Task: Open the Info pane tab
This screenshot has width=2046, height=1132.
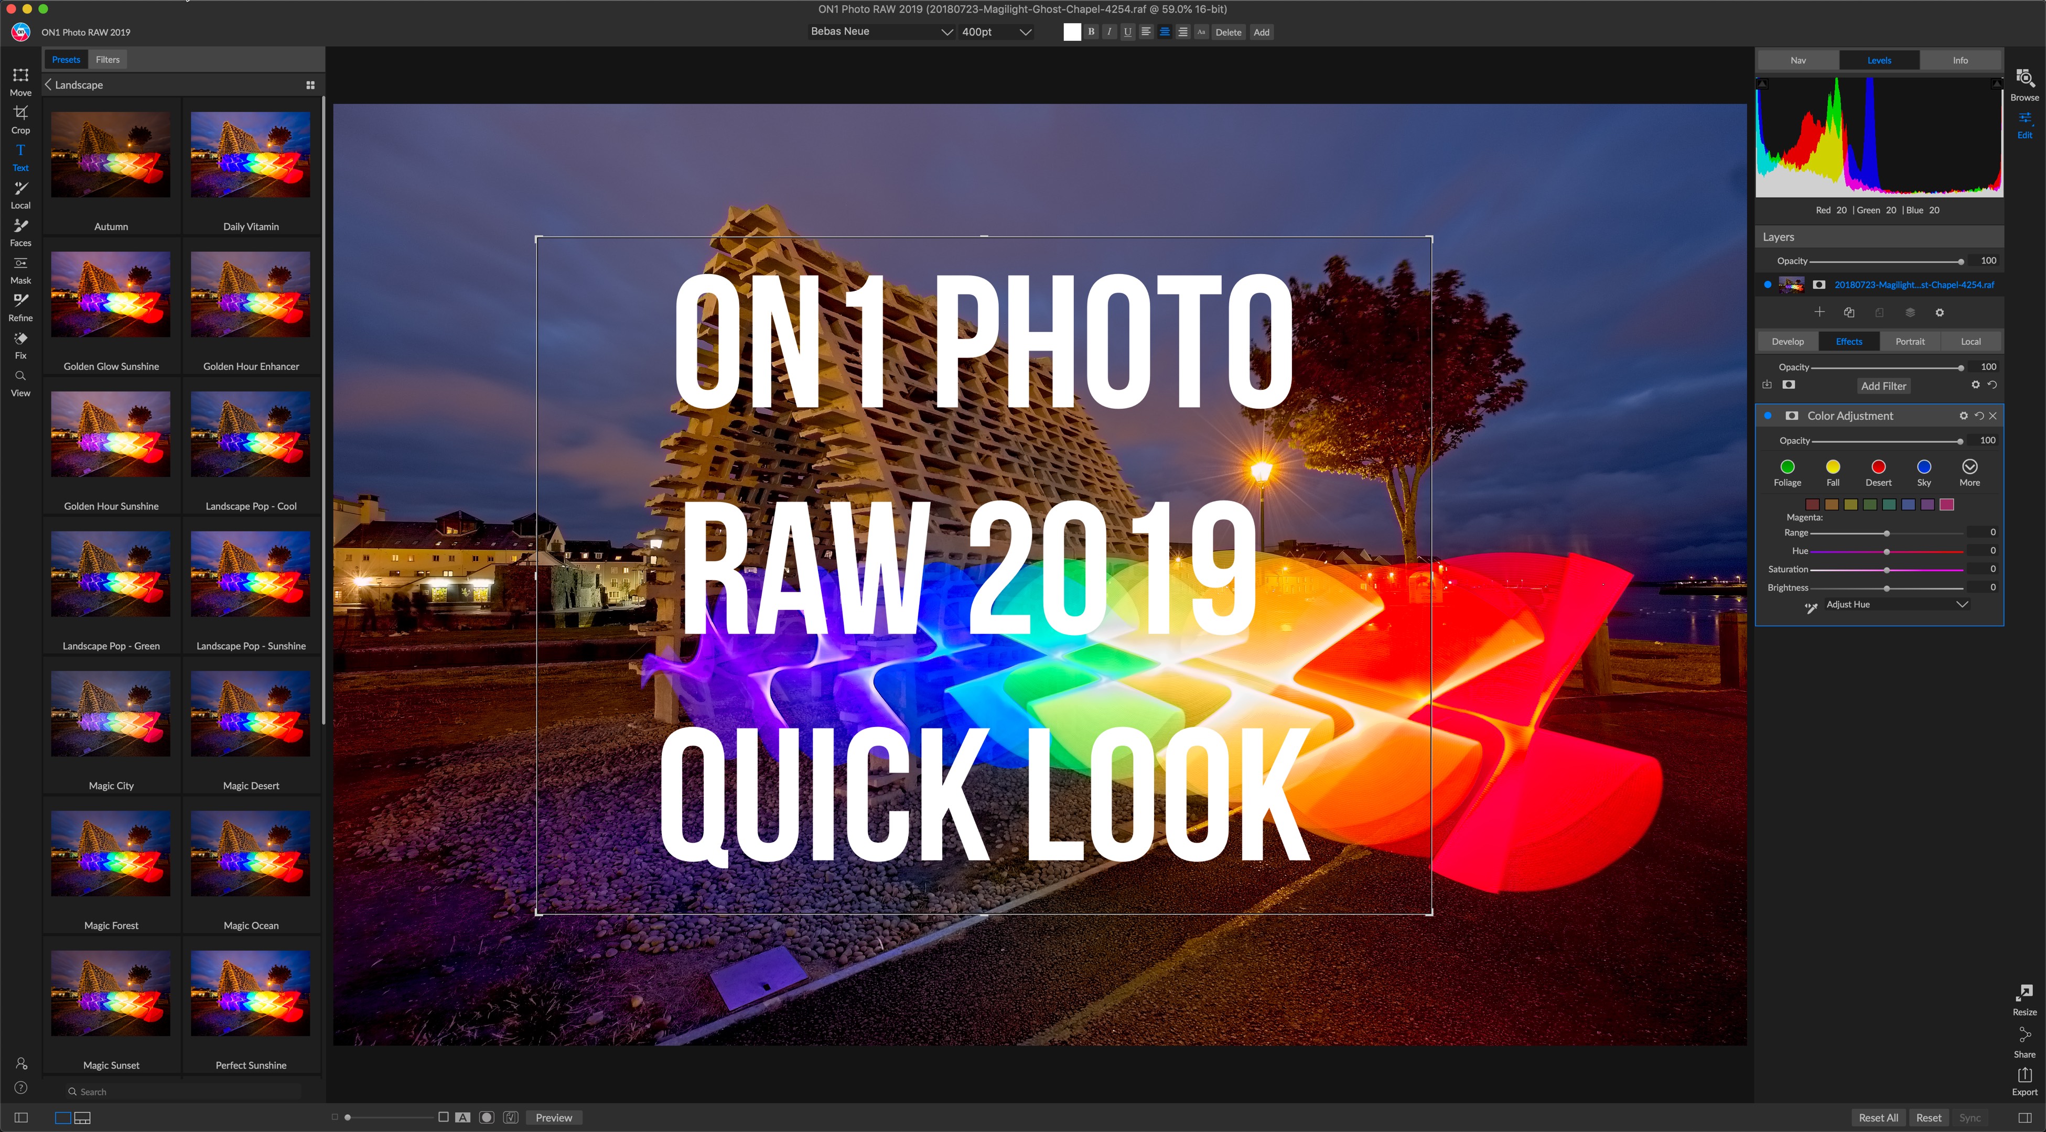Action: [x=1960, y=60]
